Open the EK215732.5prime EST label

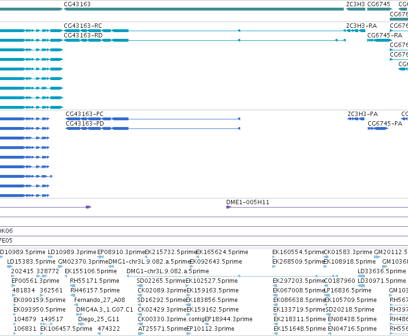[170, 252]
